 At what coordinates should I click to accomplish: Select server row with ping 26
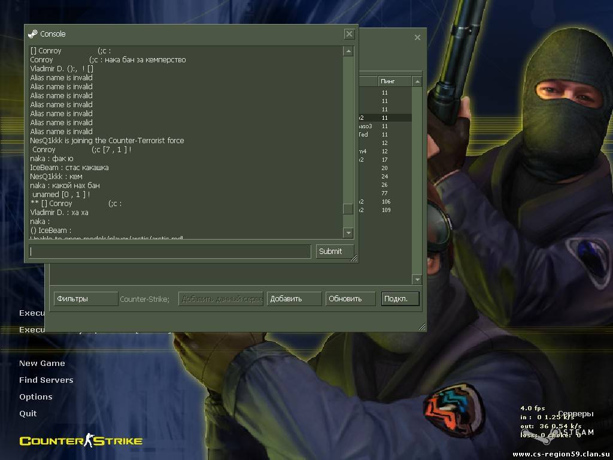[x=385, y=185]
